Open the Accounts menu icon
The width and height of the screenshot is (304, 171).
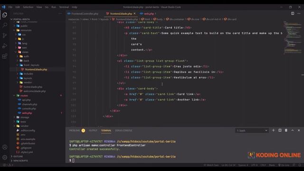click(5, 147)
